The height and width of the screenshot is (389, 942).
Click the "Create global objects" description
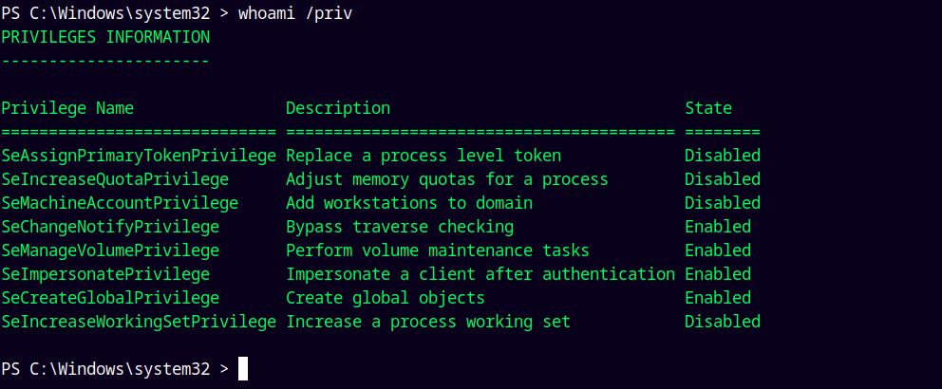[385, 298]
